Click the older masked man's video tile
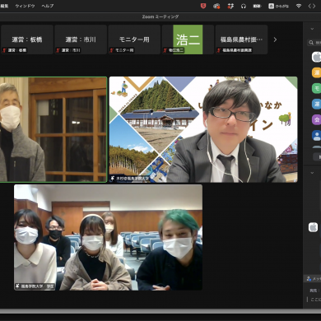Image resolution: width=321 pixels, height=321 pixels. coord(53,129)
